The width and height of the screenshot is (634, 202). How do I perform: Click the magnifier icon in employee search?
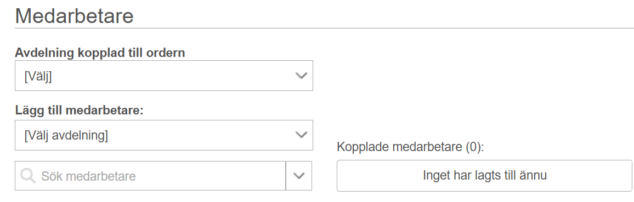tap(27, 176)
